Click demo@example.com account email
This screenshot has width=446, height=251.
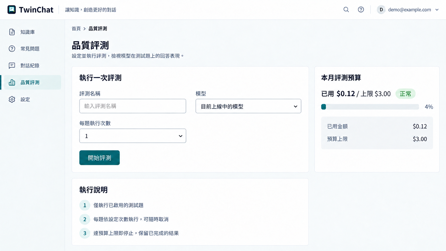(x=409, y=10)
